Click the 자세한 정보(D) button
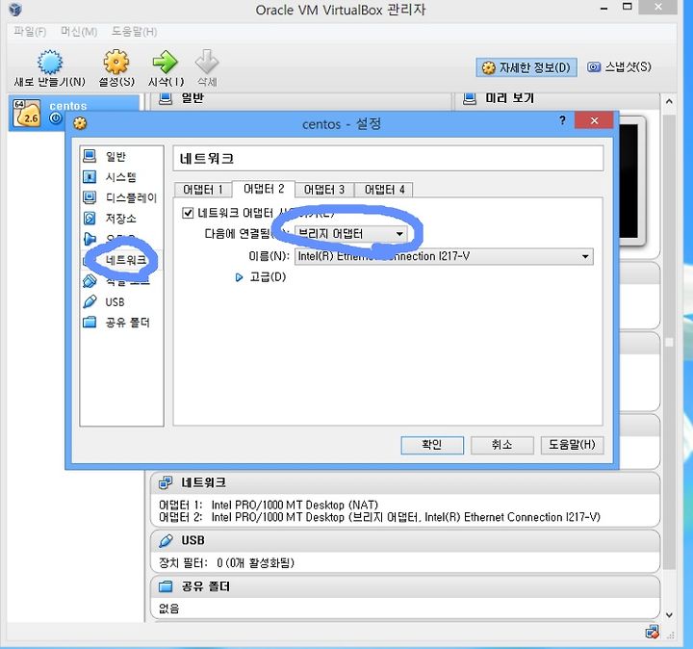693x649 pixels. (x=526, y=67)
